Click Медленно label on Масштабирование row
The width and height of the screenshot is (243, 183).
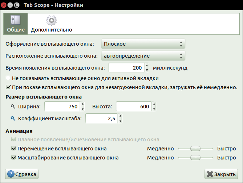161,158
